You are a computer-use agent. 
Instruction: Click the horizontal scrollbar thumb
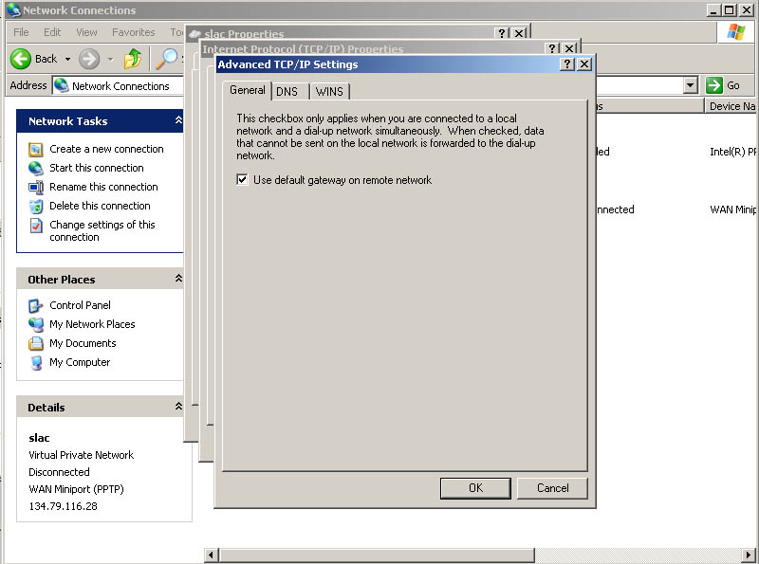click(x=377, y=555)
